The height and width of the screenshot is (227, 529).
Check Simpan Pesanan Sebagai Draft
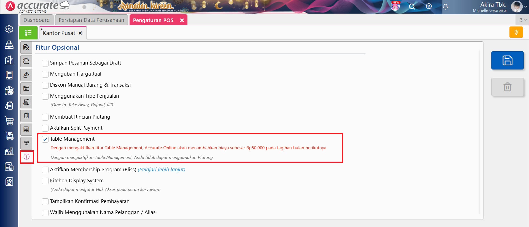pyautogui.click(x=45, y=63)
